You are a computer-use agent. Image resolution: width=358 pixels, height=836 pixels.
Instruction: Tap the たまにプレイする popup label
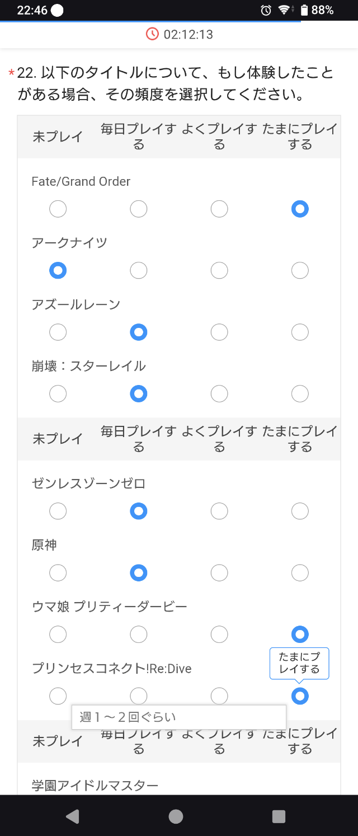point(299,664)
